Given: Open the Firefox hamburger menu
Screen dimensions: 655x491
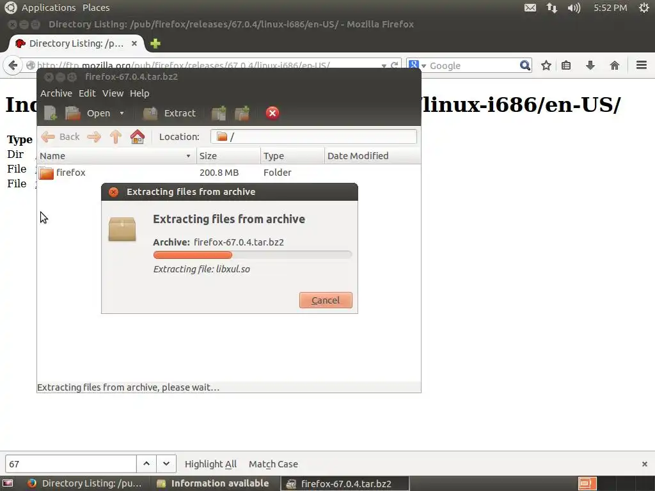Looking at the screenshot, I should pyautogui.click(x=641, y=66).
